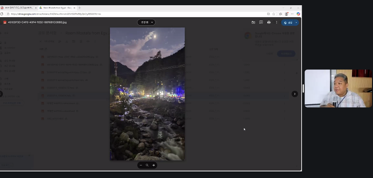This screenshot has width=373, height=178.
Task: Zoom out the image preview
Action: [x=141, y=165]
